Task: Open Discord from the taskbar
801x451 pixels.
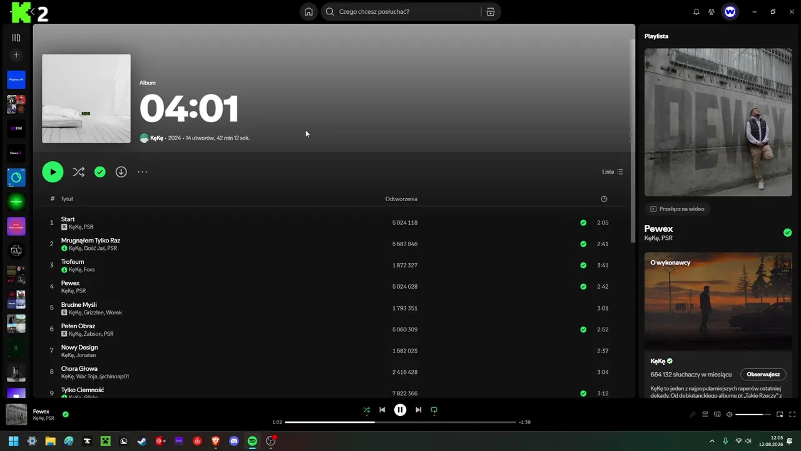Action: pos(234,441)
